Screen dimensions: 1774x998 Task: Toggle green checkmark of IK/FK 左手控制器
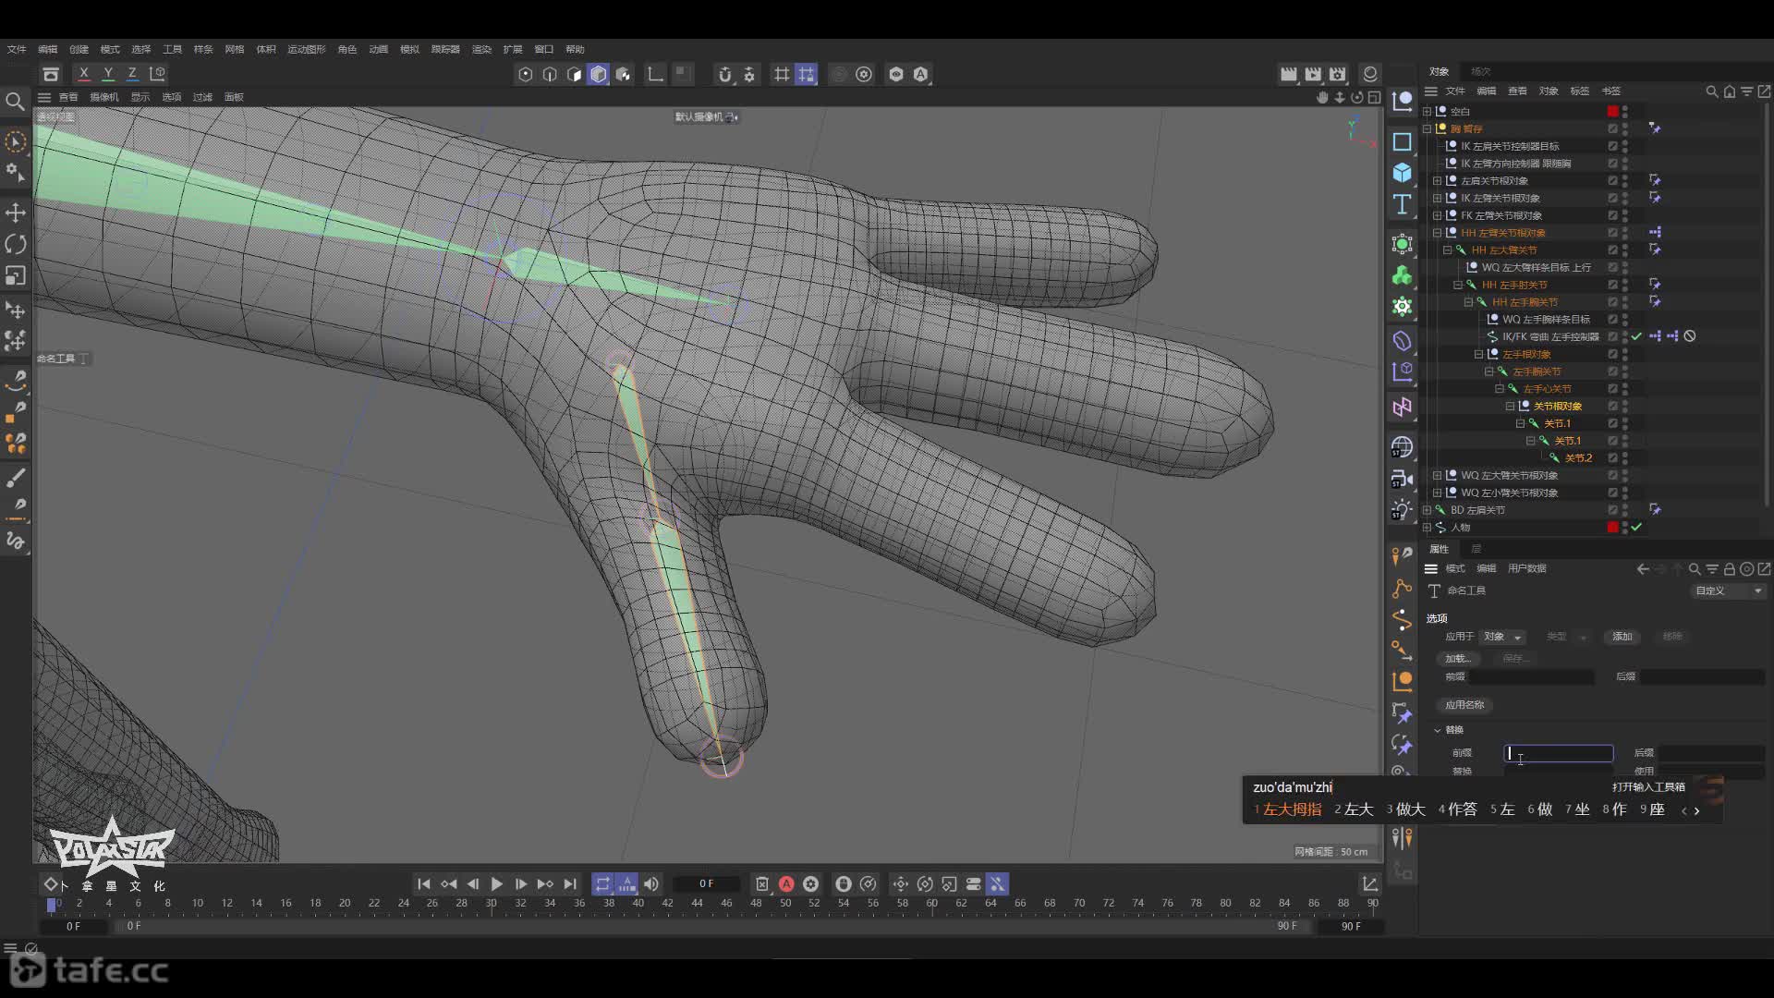coord(1636,336)
